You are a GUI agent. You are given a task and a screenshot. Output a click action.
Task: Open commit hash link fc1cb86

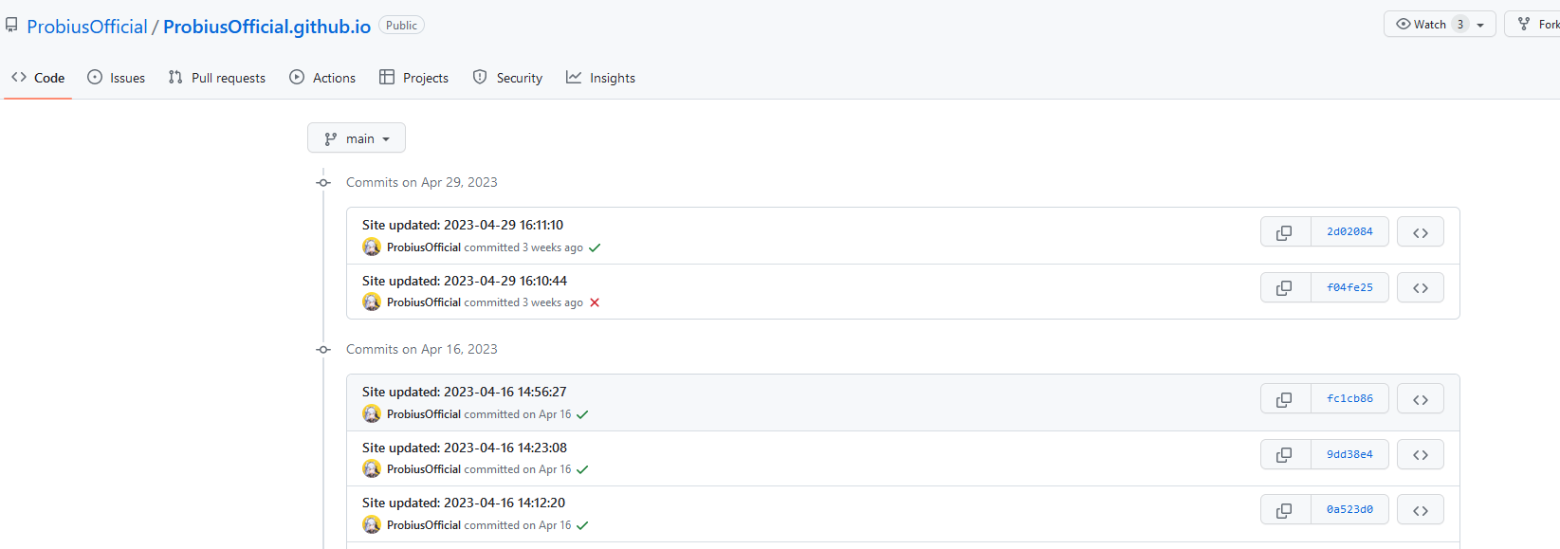click(1349, 399)
